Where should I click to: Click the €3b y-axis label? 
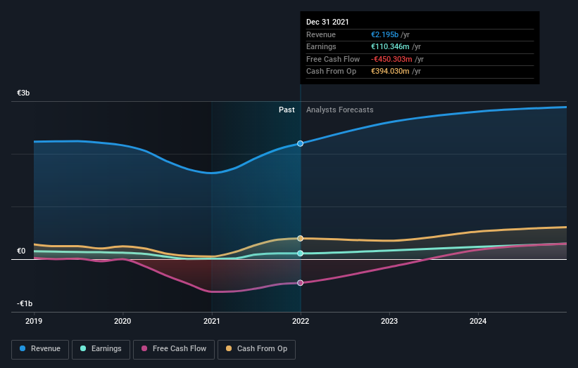[23, 93]
